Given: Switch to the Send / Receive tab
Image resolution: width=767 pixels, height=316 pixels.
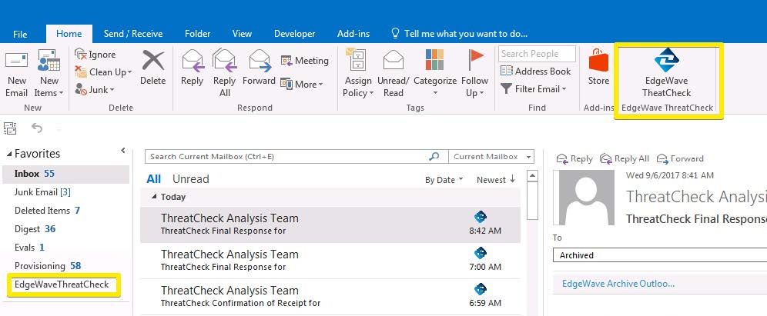Looking at the screenshot, I should pyautogui.click(x=133, y=34).
